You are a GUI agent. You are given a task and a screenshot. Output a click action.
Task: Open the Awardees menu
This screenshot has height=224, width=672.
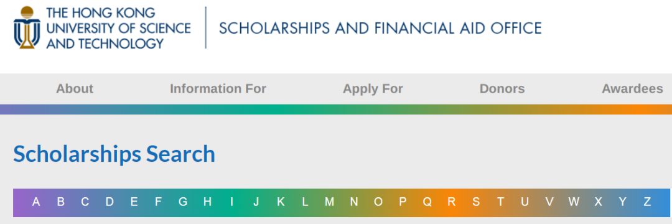(633, 88)
